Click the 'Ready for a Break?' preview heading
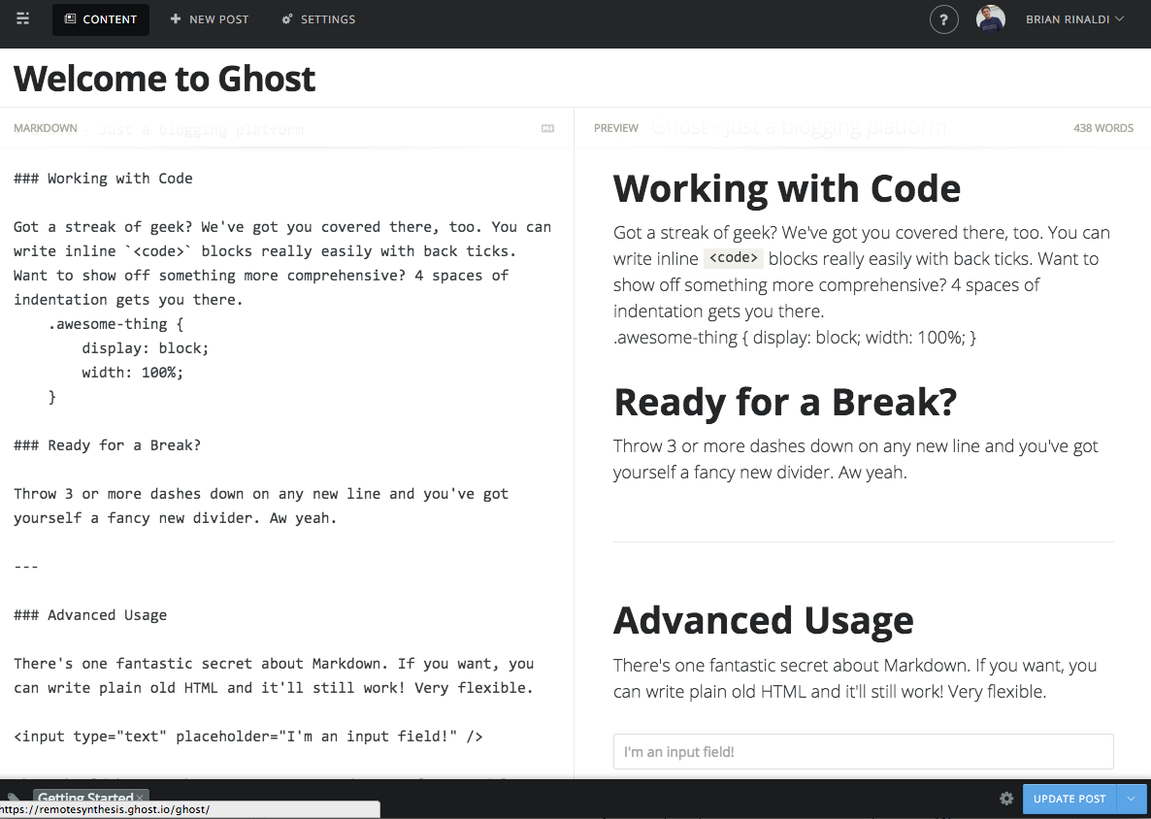Image resolution: width=1151 pixels, height=819 pixels. 785,402
